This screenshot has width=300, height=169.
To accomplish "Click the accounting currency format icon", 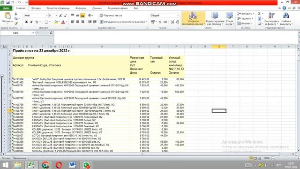I will pyautogui.click(x=152, y=22).
